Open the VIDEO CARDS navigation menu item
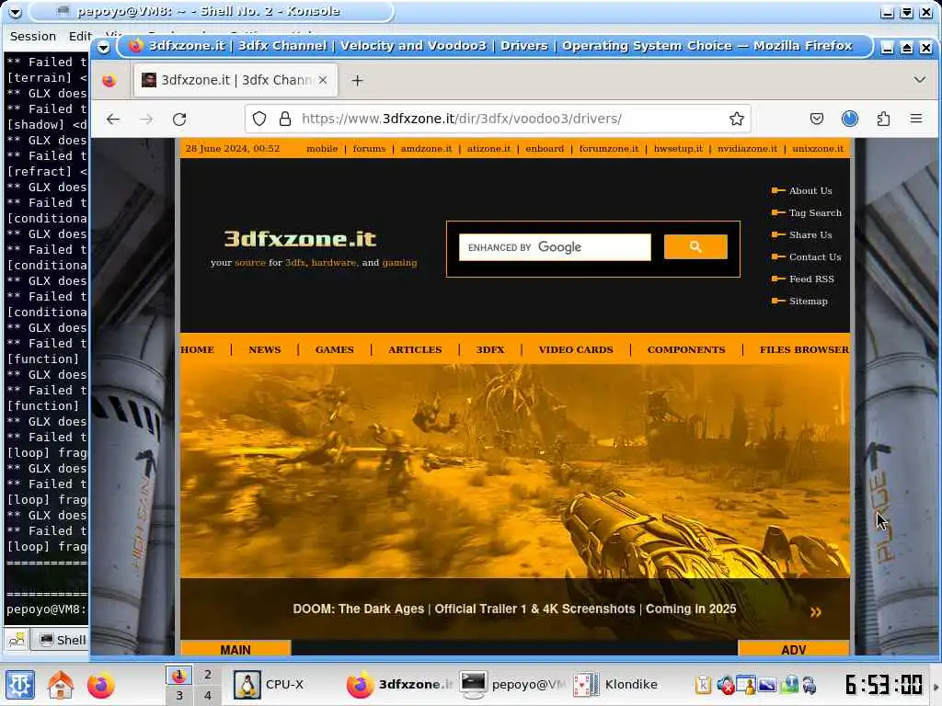 [576, 350]
